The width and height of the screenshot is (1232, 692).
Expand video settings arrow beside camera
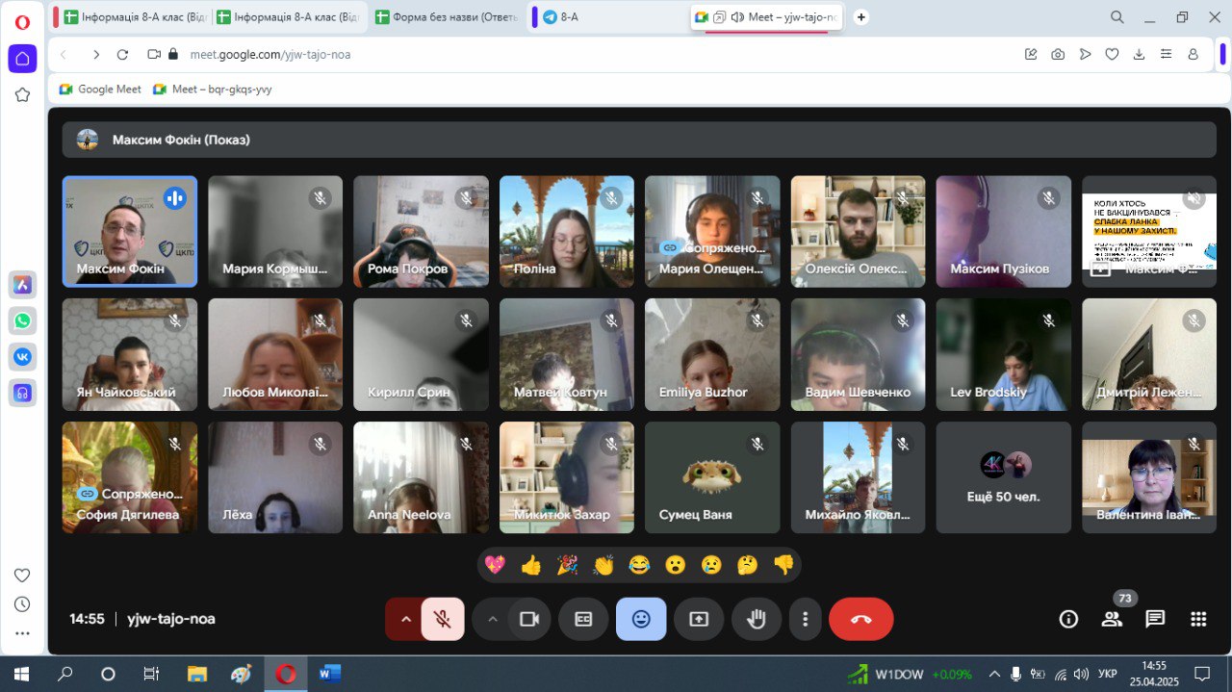[x=493, y=619]
